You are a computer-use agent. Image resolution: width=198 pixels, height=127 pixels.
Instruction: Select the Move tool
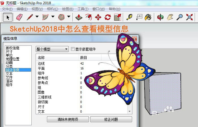click(98, 17)
